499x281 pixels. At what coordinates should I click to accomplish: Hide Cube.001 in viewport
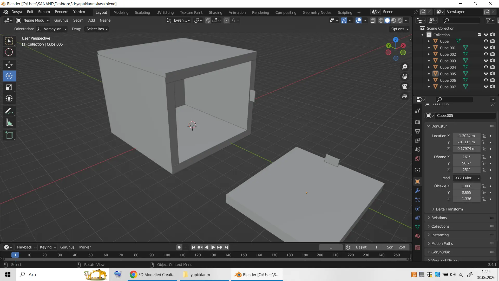[486, 48]
